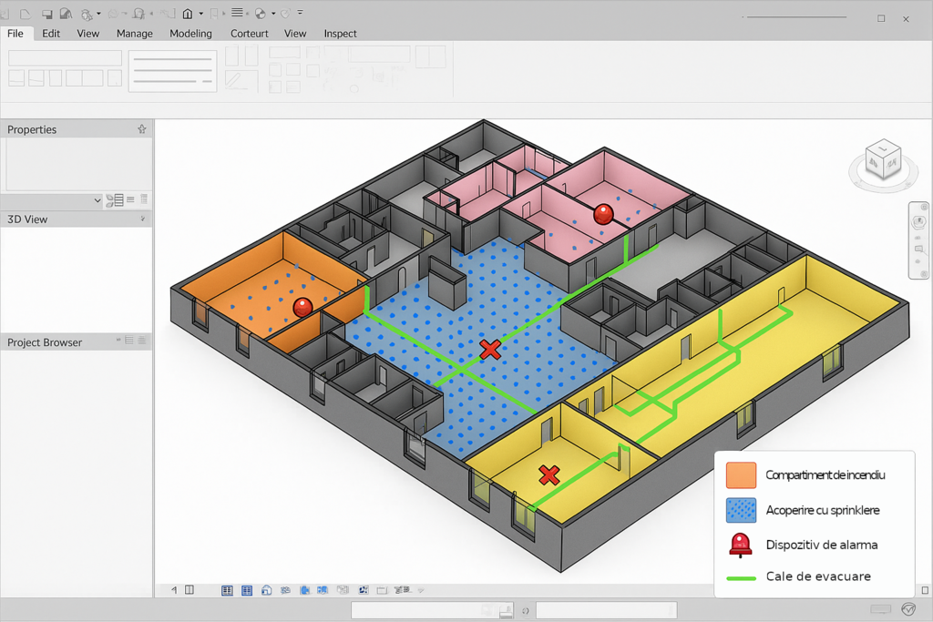Click the red X marker in sprinkler area
933x622 pixels.
(490, 349)
